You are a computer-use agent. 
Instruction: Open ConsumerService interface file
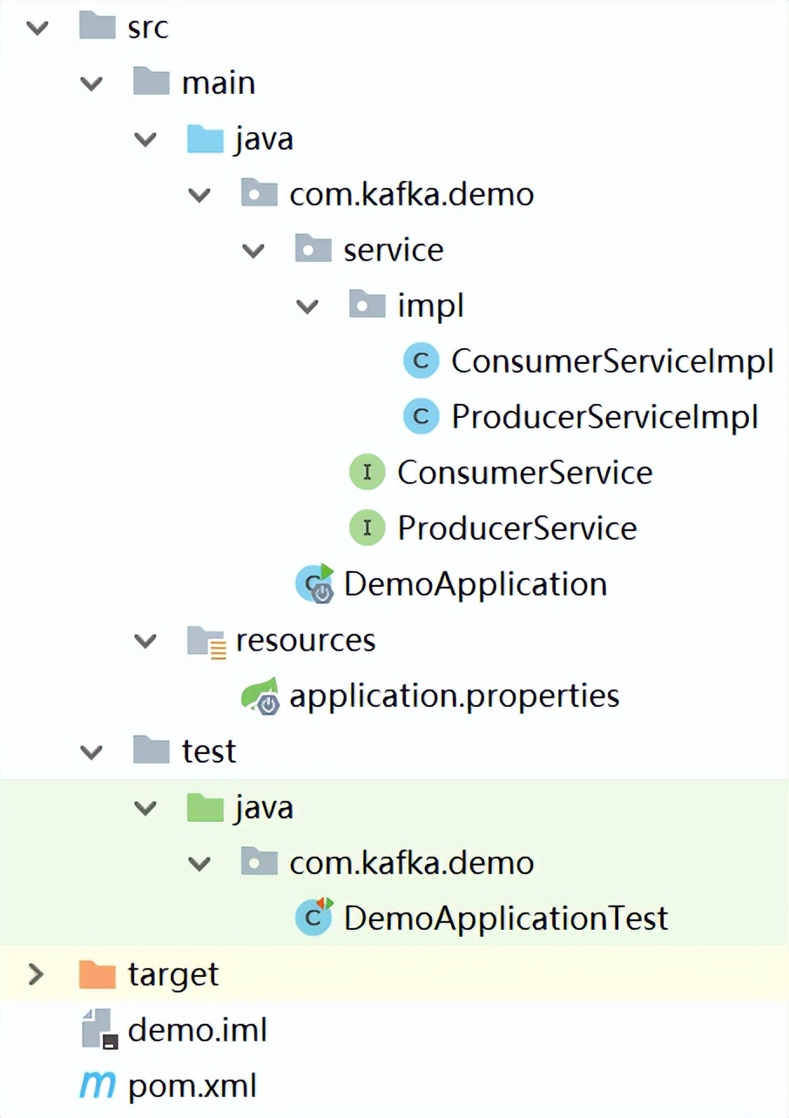525,474
